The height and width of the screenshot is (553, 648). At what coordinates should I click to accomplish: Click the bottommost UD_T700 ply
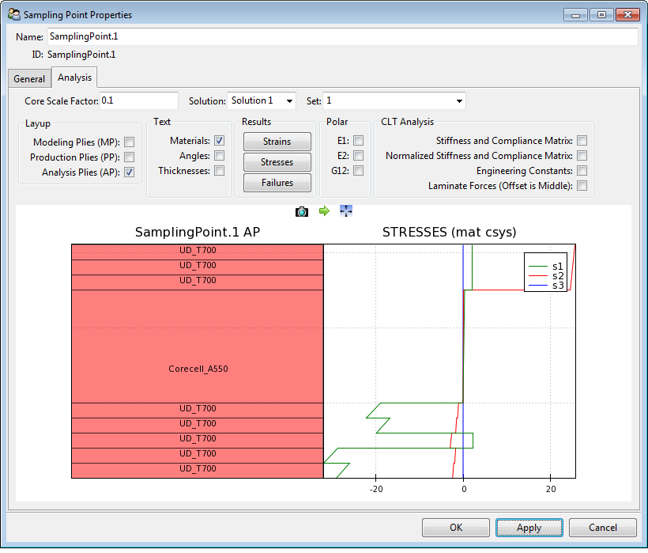198,471
